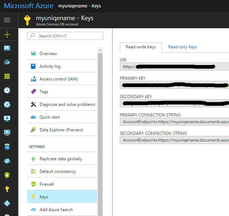Open the SQL databases icon in rail
Image resolution: width=229 pixels, height=216 pixels.
pyautogui.click(x=7, y=147)
